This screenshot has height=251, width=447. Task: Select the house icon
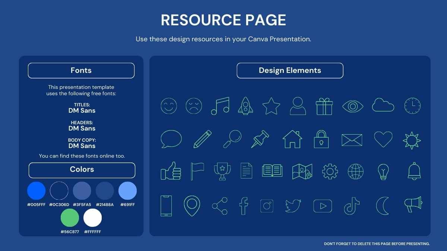tap(292, 139)
